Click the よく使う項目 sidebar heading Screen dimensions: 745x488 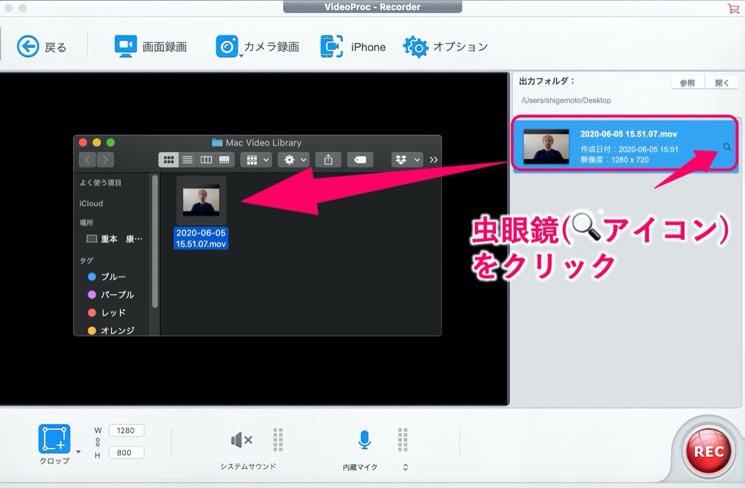[101, 183]
